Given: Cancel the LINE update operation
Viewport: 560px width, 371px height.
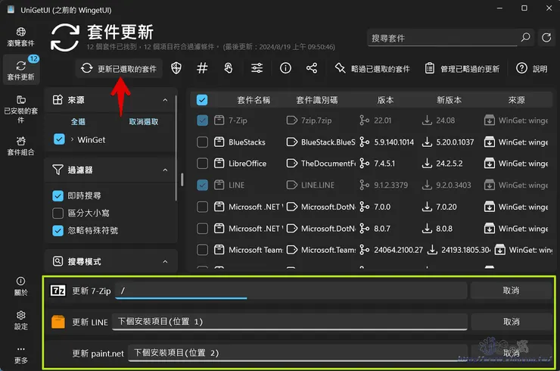Looking at the screenshot, I should coord(511,322).
